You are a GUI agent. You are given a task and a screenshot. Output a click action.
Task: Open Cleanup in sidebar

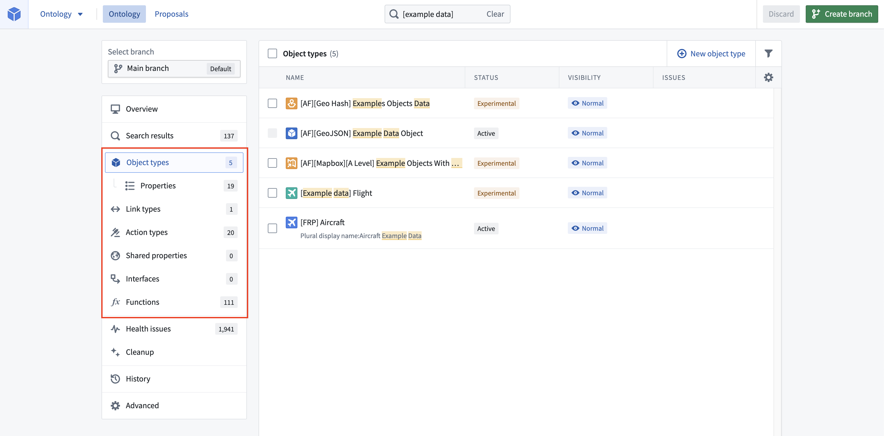(174, 352)
